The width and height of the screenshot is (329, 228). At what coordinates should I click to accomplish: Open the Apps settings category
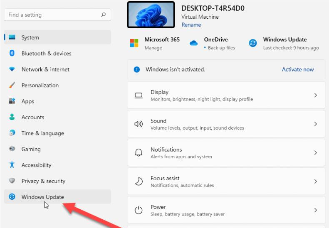(28, 101)
